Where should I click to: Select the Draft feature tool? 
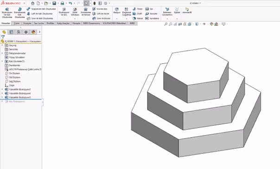pyautogui.click(x=137, y=14)
